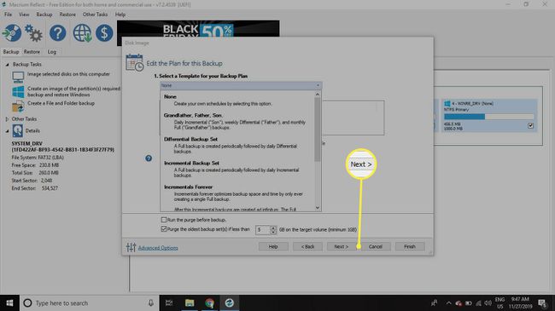Click the blue question mark help toolbar icon
Viewport: 555px width, 311px height.
58,33
